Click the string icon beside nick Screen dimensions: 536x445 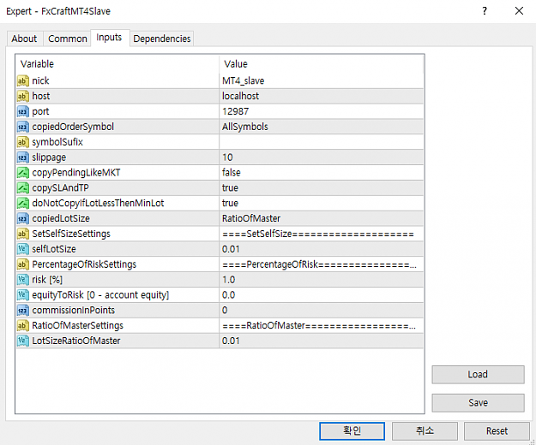[22, 81]
